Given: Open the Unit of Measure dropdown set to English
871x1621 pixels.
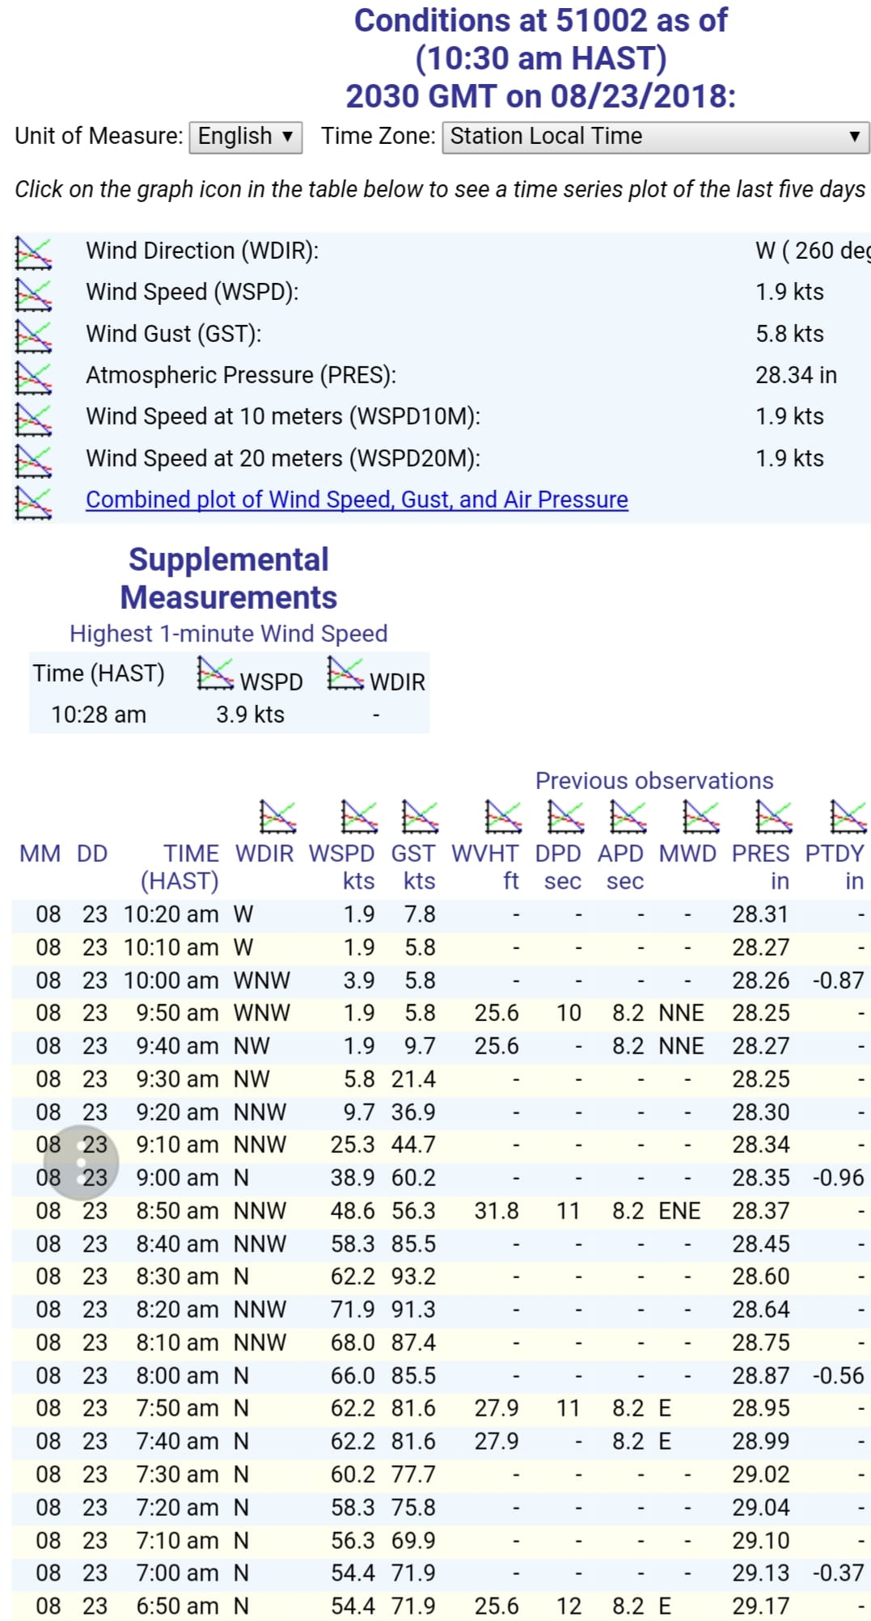Looking at the screenshot, I should (x=246, y=137).
